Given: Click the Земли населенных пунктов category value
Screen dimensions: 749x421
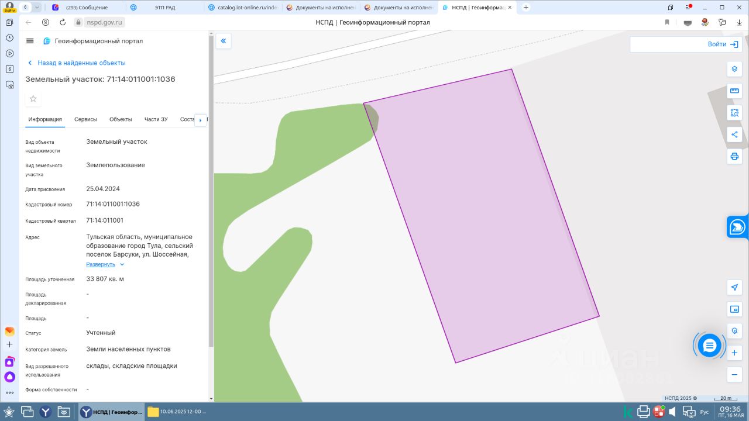Looking at the screenshot, I should 128,349.
